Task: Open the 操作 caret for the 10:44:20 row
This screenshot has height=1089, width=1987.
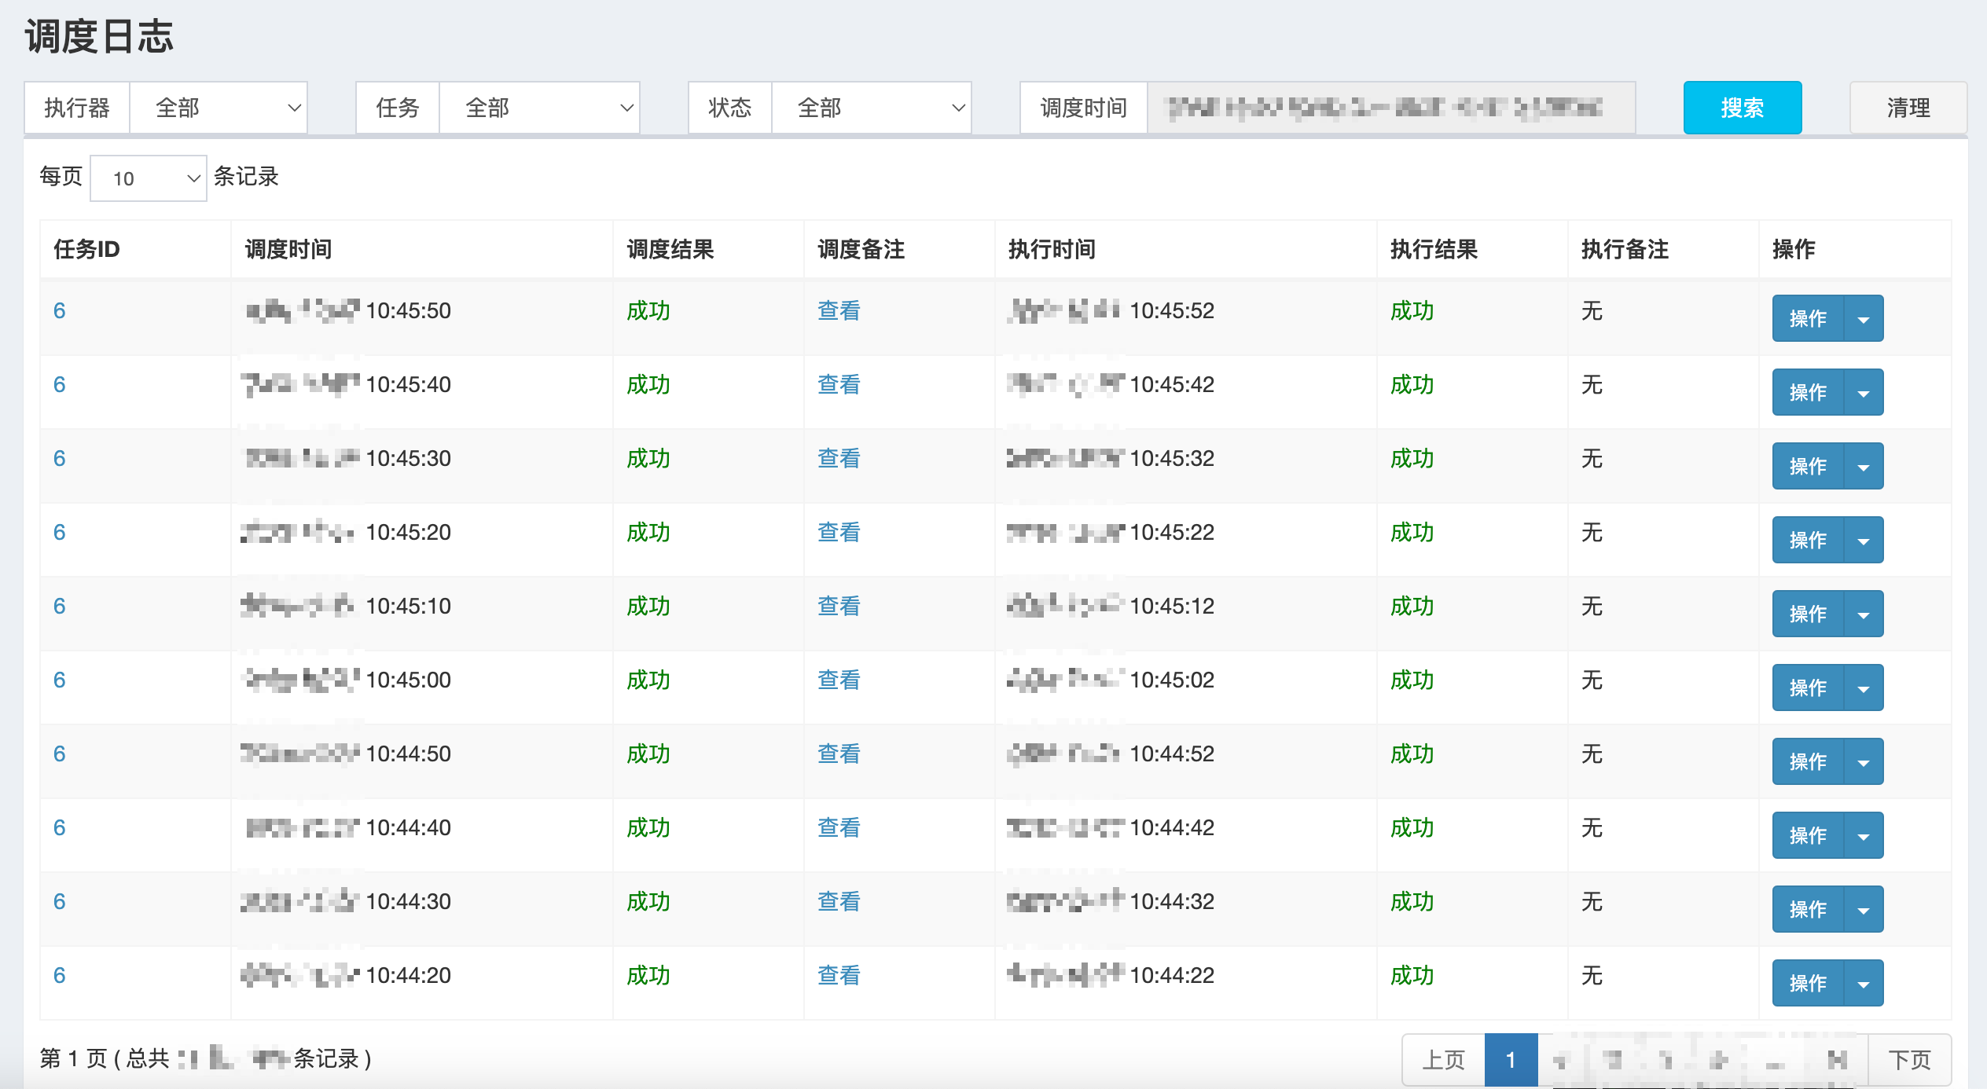Action: point(1863,984)
